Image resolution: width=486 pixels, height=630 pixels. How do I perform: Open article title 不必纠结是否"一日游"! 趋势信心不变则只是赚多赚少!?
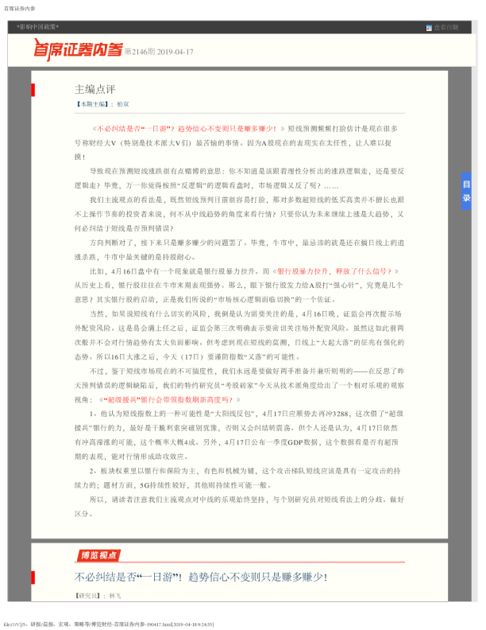click(x=201, y=577)
